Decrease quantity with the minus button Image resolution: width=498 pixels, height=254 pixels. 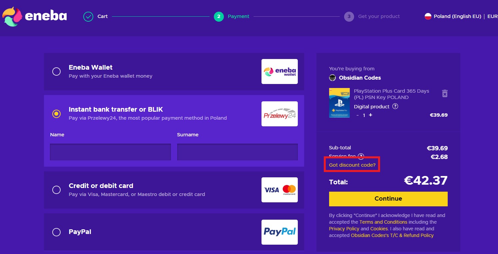pyautogui.click(x=357, y=115)
